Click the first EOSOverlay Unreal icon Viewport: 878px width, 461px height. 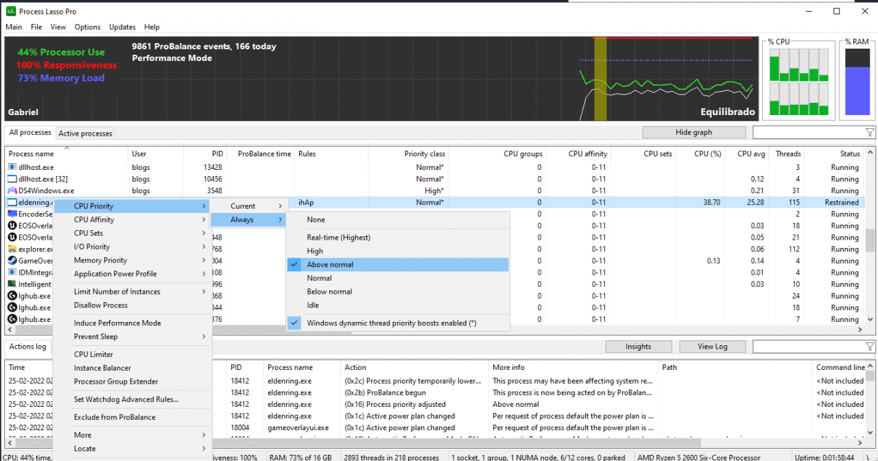(12, 226)
